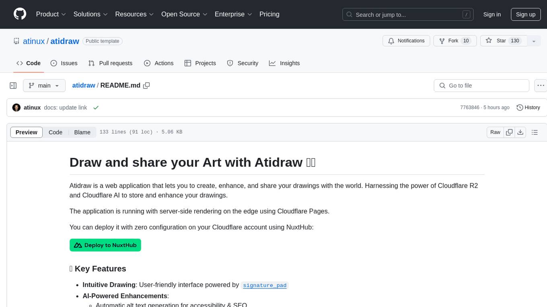Viewport: 547px width, 307px height.
Task: Open the more file actions menu
Action: 541,86
